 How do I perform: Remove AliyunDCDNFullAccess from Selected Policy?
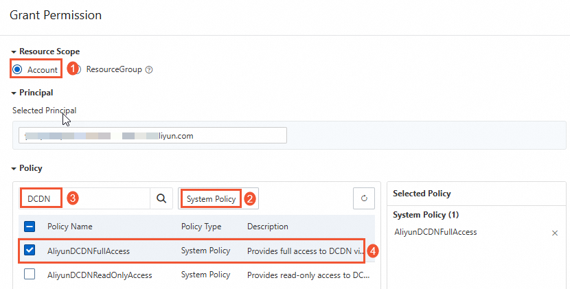(x=555, y=233)
